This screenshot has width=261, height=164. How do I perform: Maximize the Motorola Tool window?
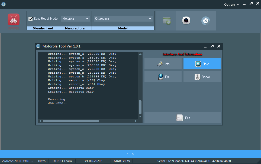tap(212, 46)
